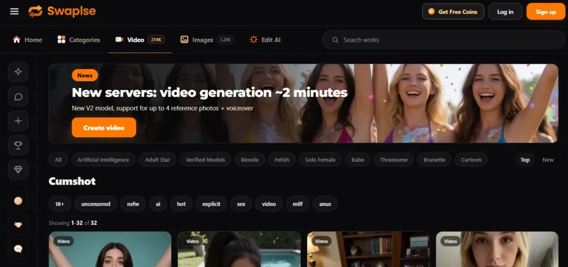Select the Cartoon filter chip
The image size is (568, 267).
[x=471, y=160]
